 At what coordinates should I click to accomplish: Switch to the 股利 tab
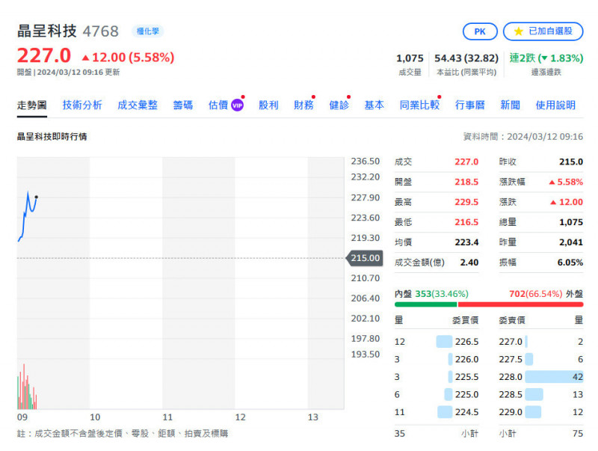268,105
